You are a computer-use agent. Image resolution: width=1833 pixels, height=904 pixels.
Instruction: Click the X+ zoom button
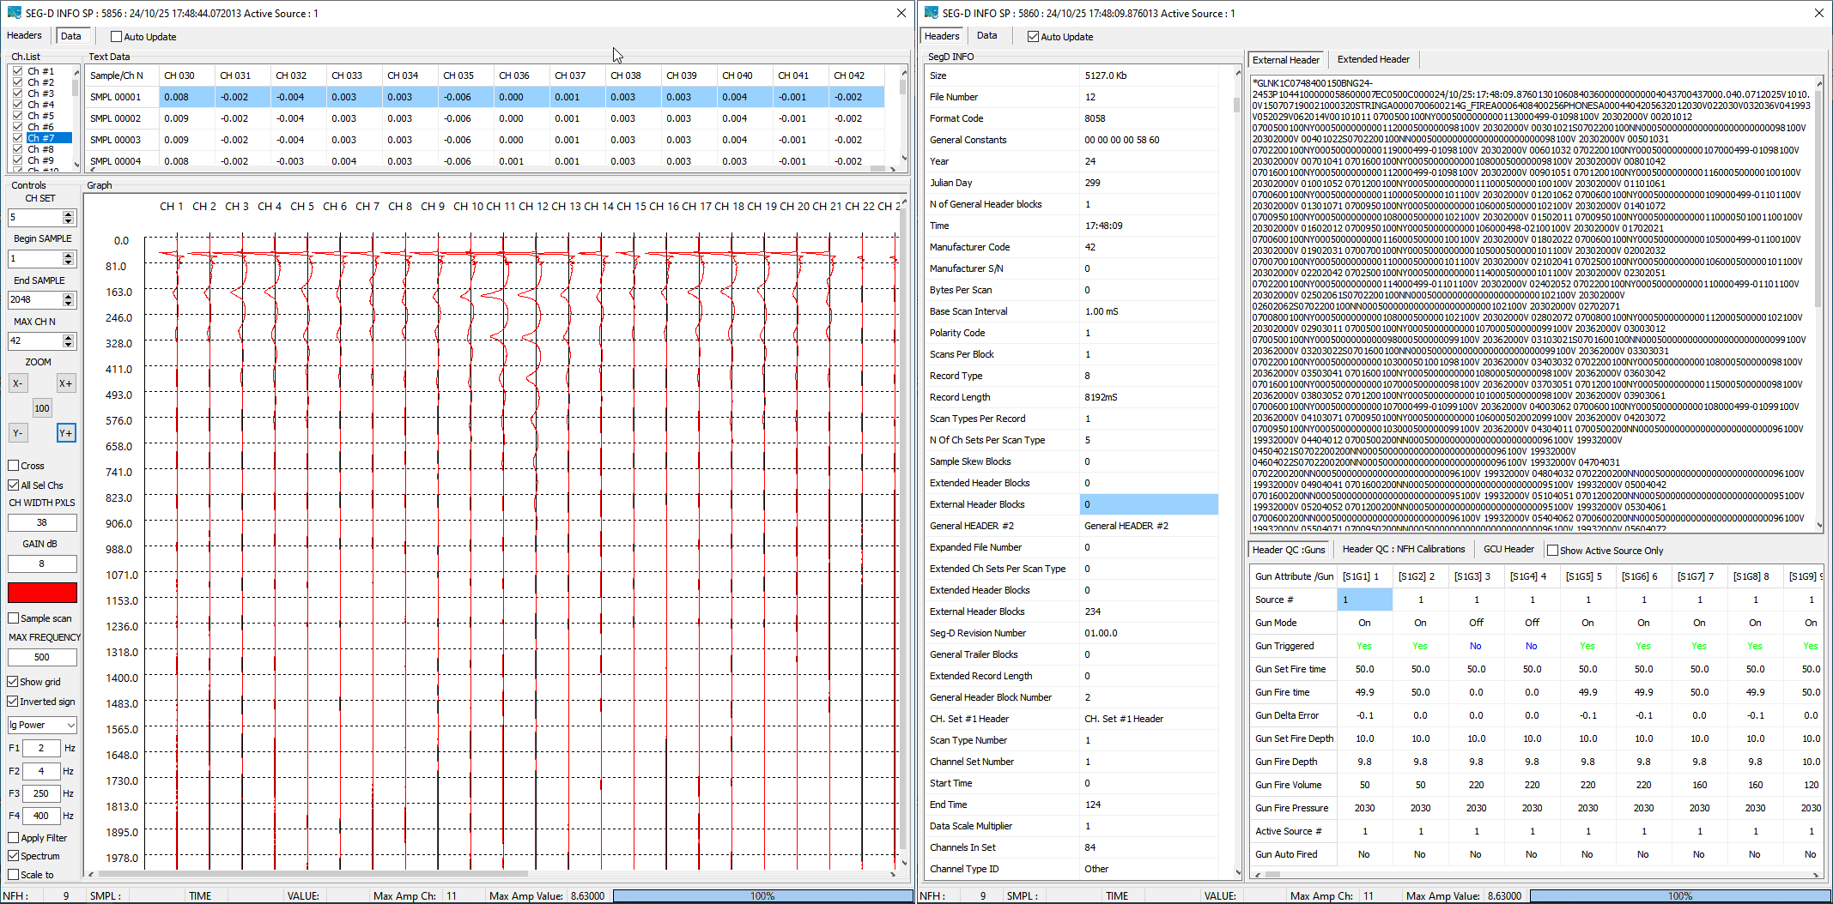(65, 383)
